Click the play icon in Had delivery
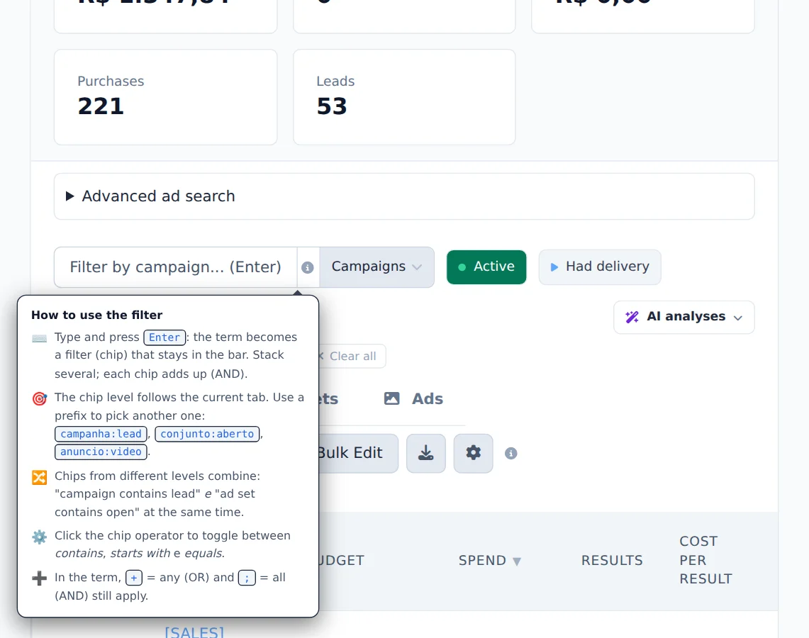This screenshot has width=809, height=638. pos(554,267)
